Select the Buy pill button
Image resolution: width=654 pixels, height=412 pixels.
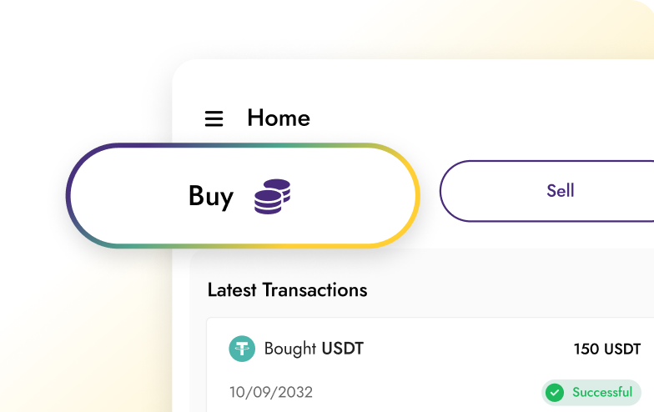tap(243, 195)
